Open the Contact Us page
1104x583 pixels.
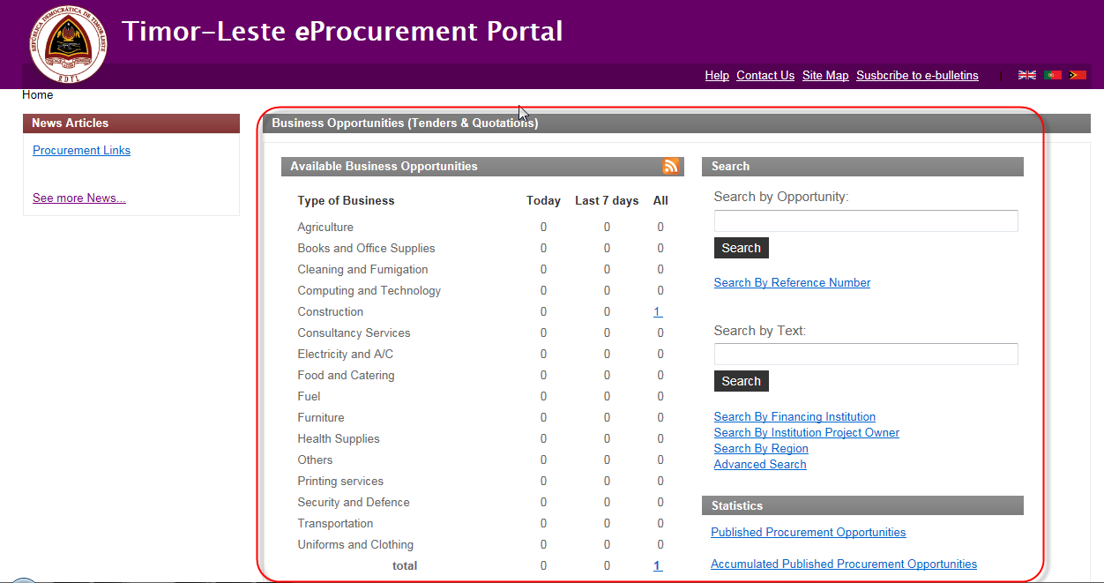pos(765,76)
